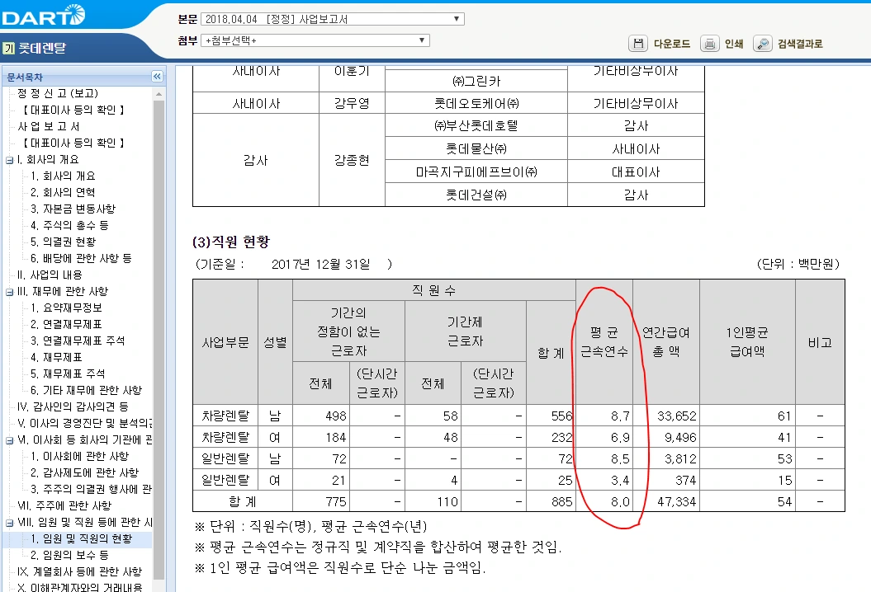Select 1. 이사회에 관한 사항
This screenshot has width=871, height=592.
(x=79, y=456)
